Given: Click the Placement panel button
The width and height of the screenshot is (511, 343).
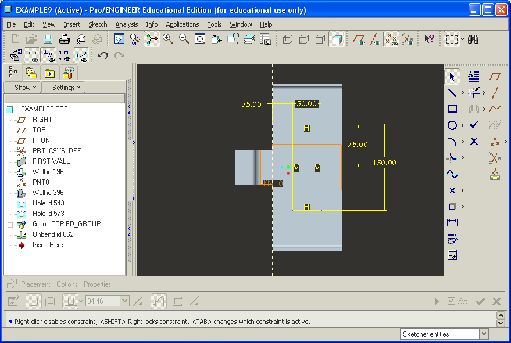Looking at the screenshot, I should tap(37, 284).
